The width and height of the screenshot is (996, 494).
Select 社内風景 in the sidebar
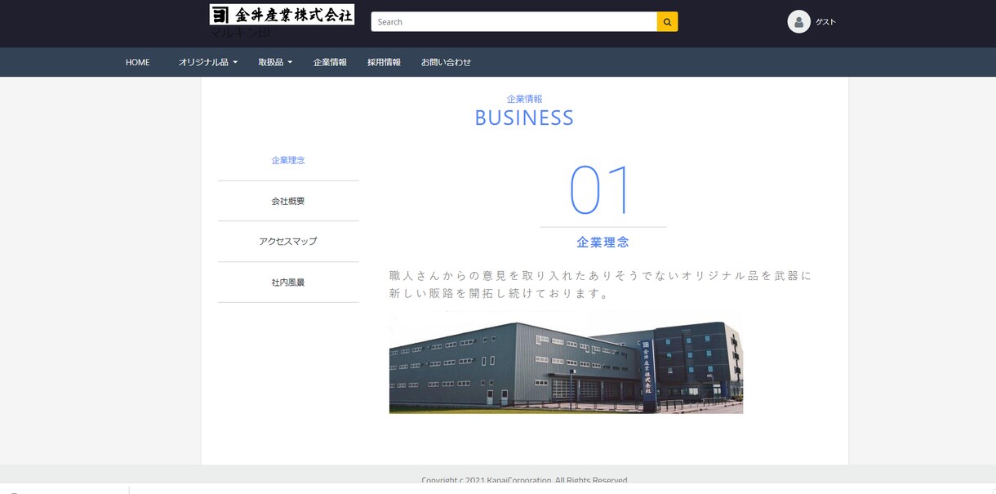point(288,283)
